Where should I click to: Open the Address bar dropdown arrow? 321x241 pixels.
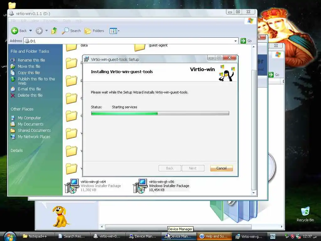tap(235, 41)
